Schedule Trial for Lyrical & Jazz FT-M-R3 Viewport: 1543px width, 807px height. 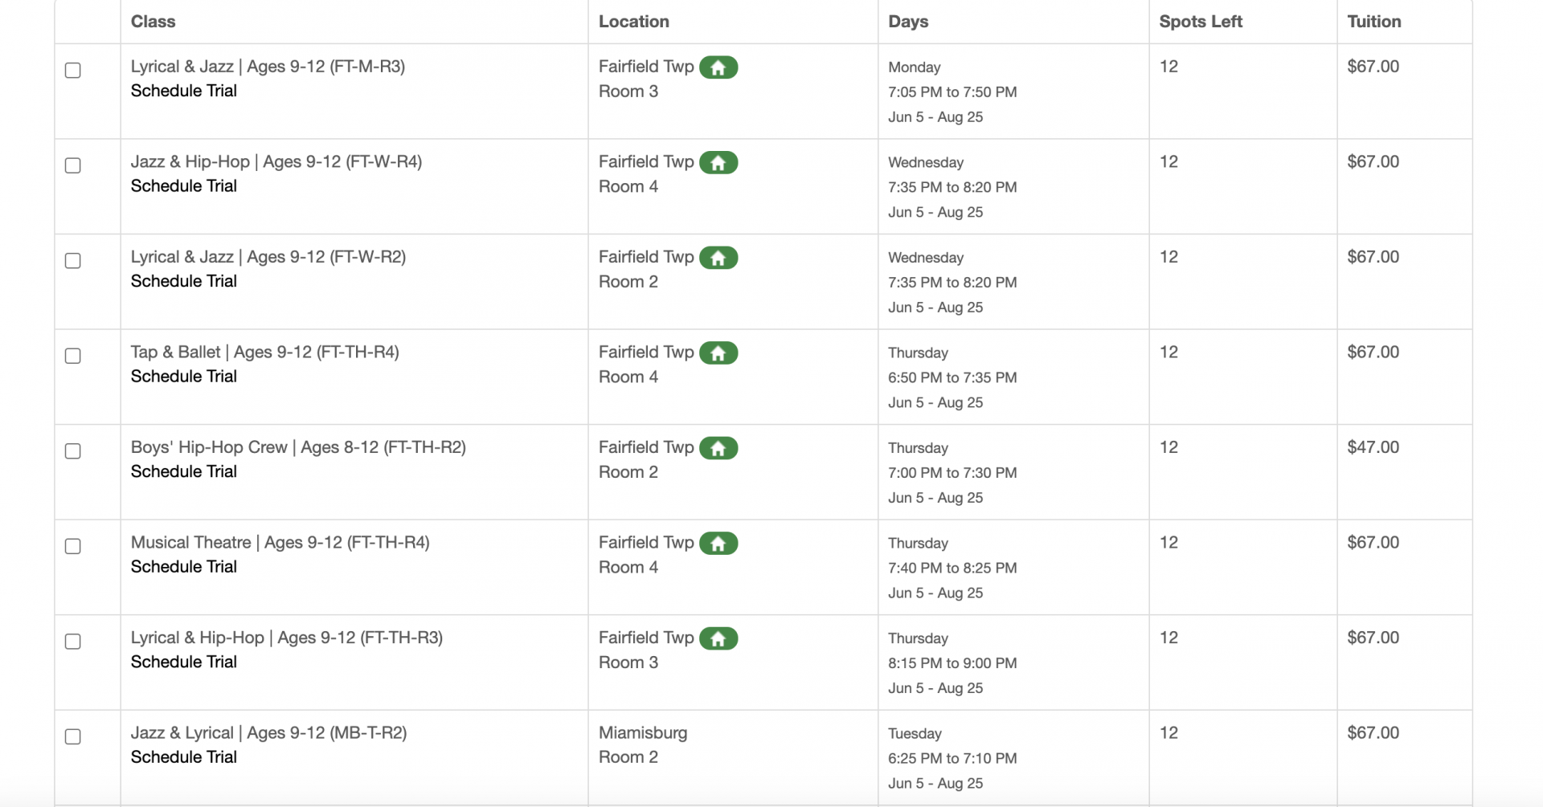[x=184, y=91]
